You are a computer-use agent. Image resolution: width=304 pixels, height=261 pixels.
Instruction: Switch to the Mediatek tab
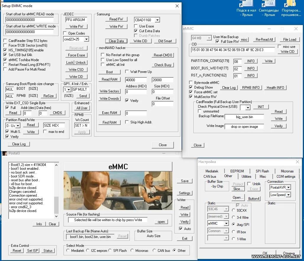[212, 171]
